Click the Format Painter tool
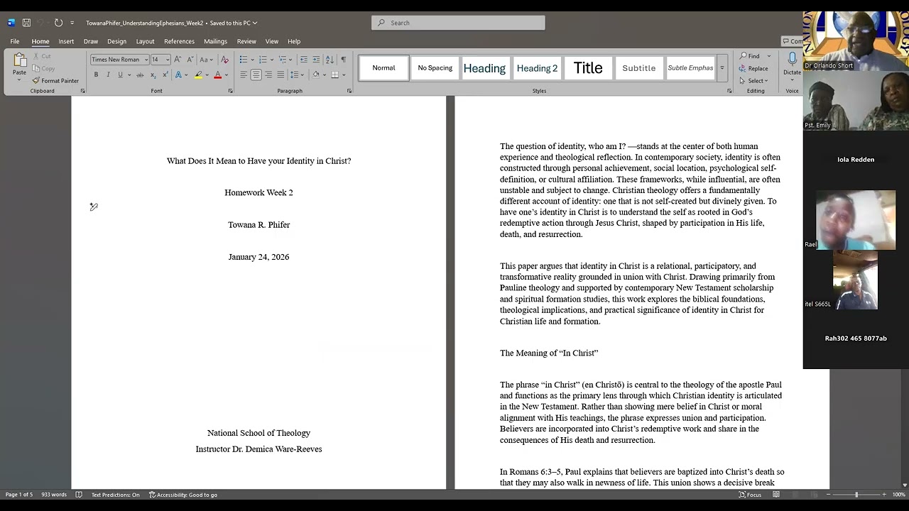Screen dimensions: 909x511 click(x=55, y=81)
